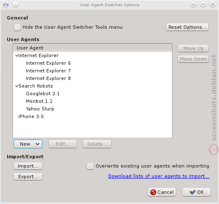This screenshot has width=219, height=204.
Task: Collapse the Internet Explorer group
Action: point(17,55)
